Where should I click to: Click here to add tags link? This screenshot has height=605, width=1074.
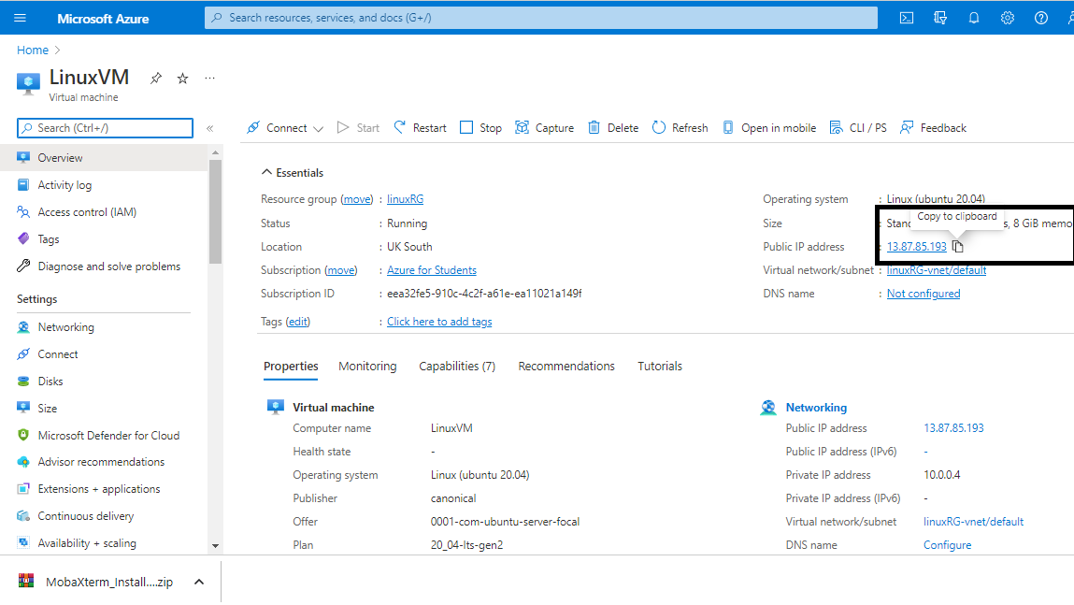pos(439,322)
